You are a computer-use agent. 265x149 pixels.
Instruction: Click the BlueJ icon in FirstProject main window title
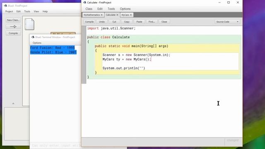pos(5,5)
